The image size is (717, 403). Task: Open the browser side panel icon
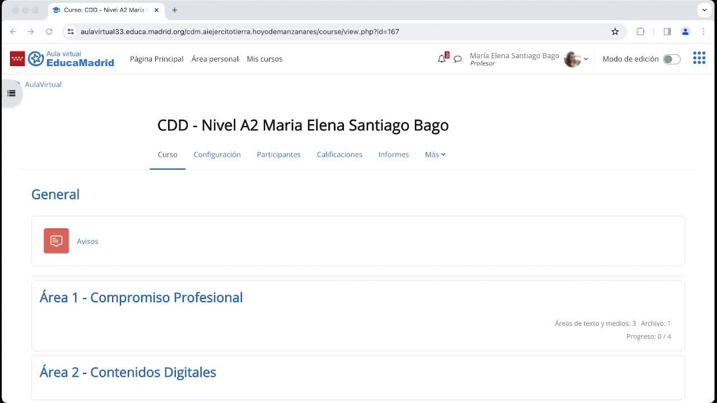click(667, 31)
